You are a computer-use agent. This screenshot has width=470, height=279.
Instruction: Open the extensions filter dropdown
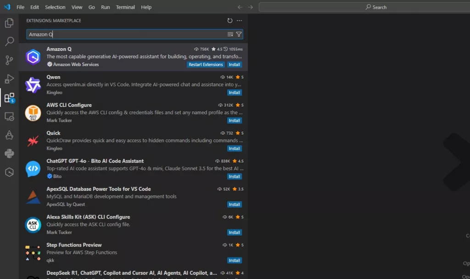coord(239,34)
